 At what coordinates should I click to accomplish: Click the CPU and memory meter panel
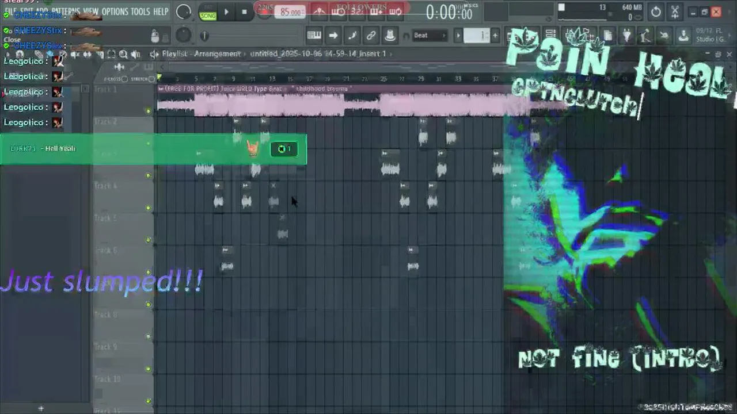(x=601, y=12)
